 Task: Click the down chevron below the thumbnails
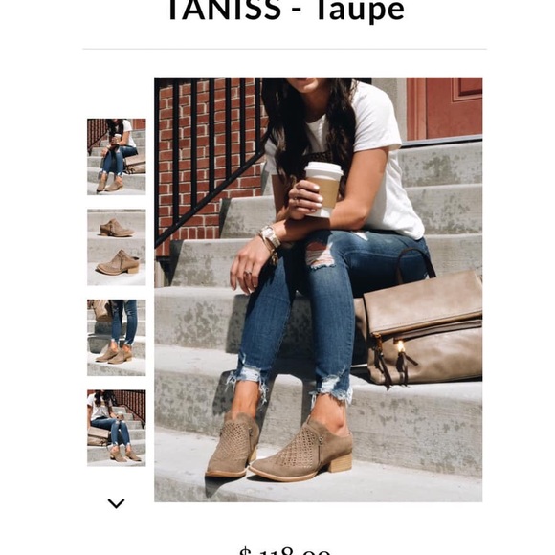(116, 503)
